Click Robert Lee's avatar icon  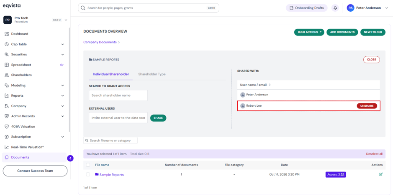(x=243, y=106)
